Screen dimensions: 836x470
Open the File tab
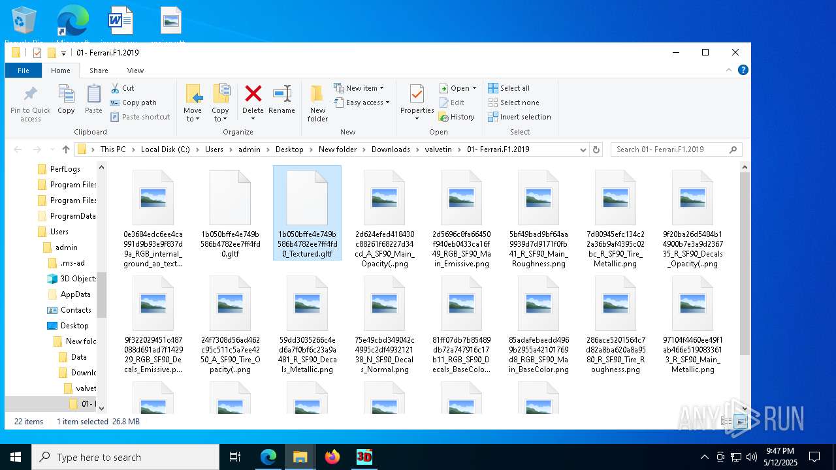24,70
